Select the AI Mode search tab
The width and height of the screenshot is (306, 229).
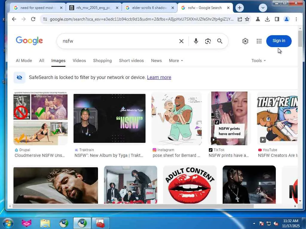coord(24,61)
